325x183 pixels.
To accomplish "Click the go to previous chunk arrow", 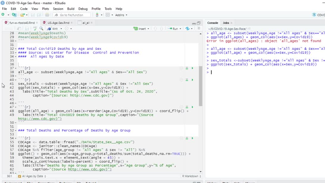I will tap(155, 29).
